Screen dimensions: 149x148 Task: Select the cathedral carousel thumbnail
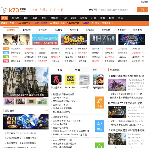click(20, 101)
